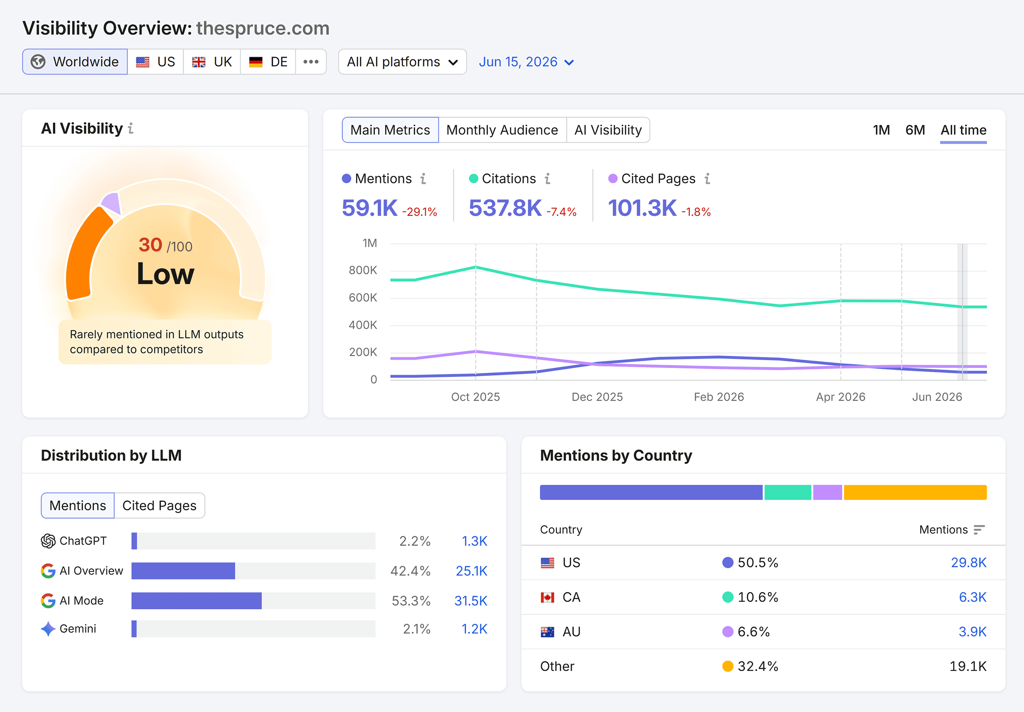Click the purple AU segment in country bar
The image size is (1024, 712).
click(x=827, y=492)
